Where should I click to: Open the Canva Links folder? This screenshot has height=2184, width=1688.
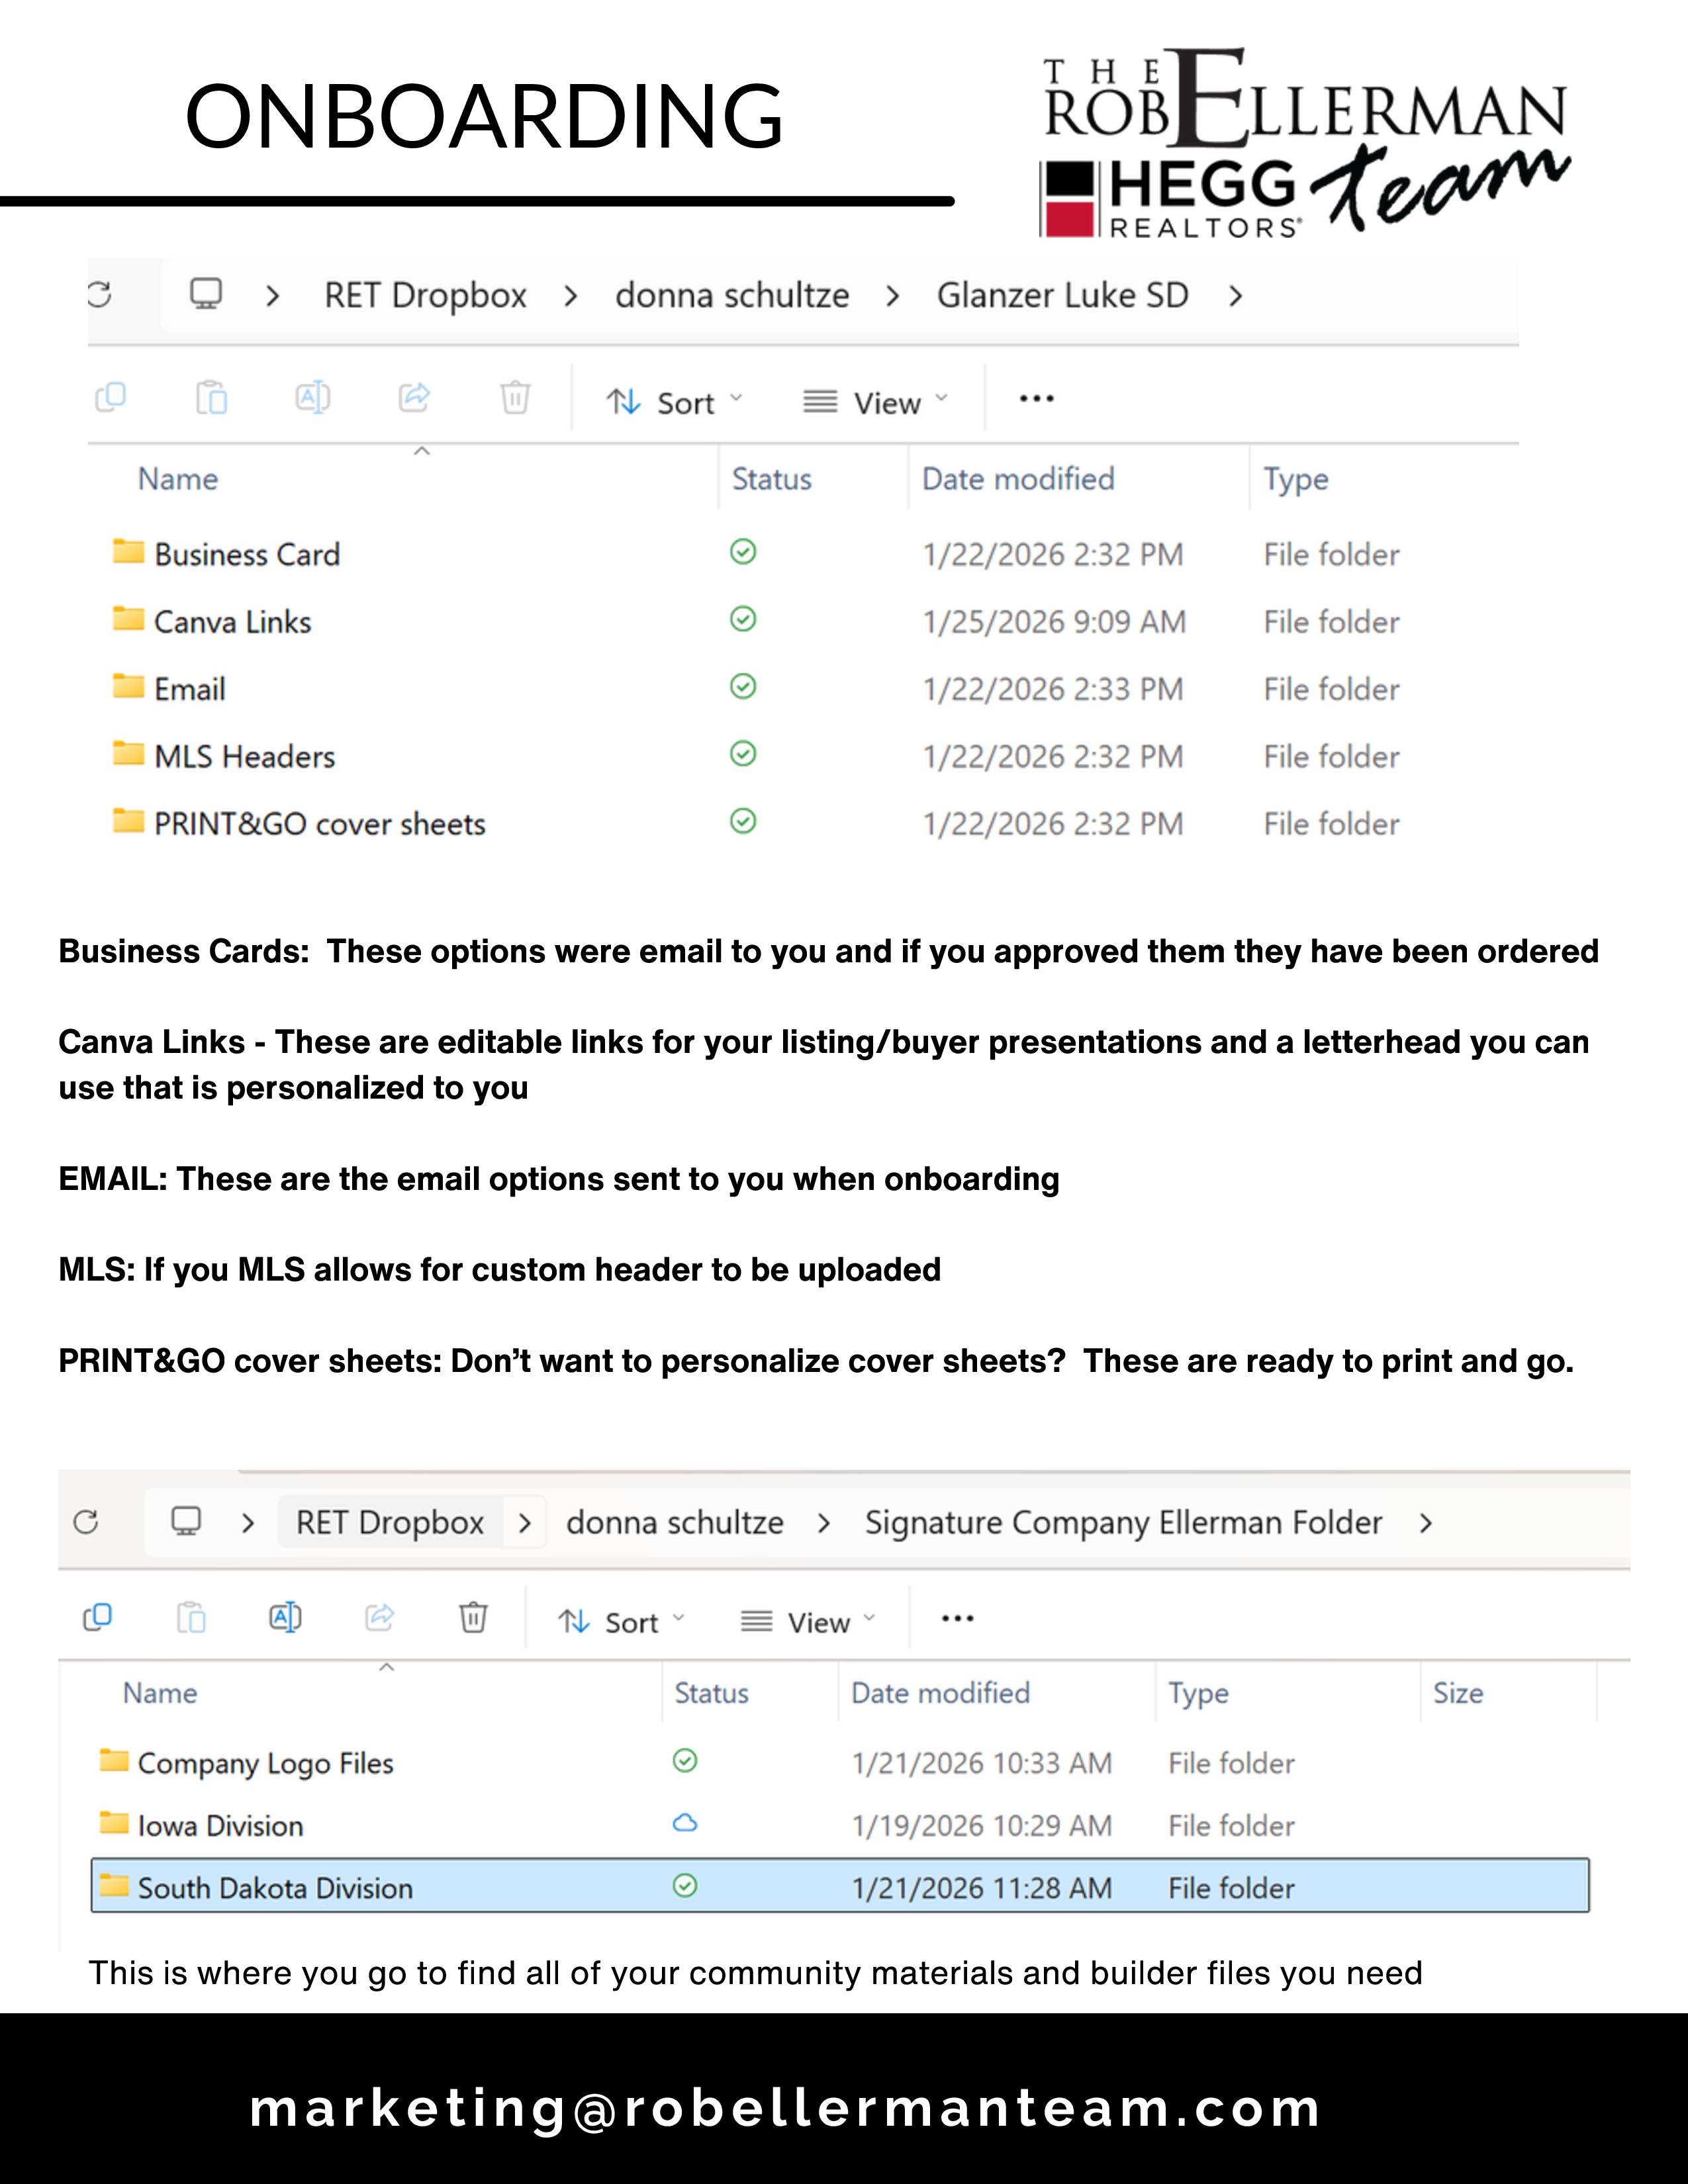[232, 622]
